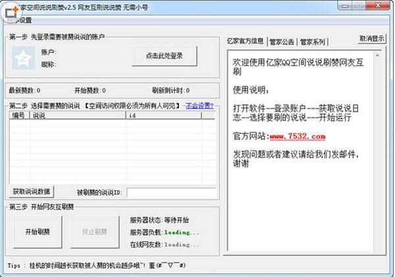This screenshot has height=277, width=395.
Task: Click the 终止刷赞 stop button
Action: tap(94, 232)
